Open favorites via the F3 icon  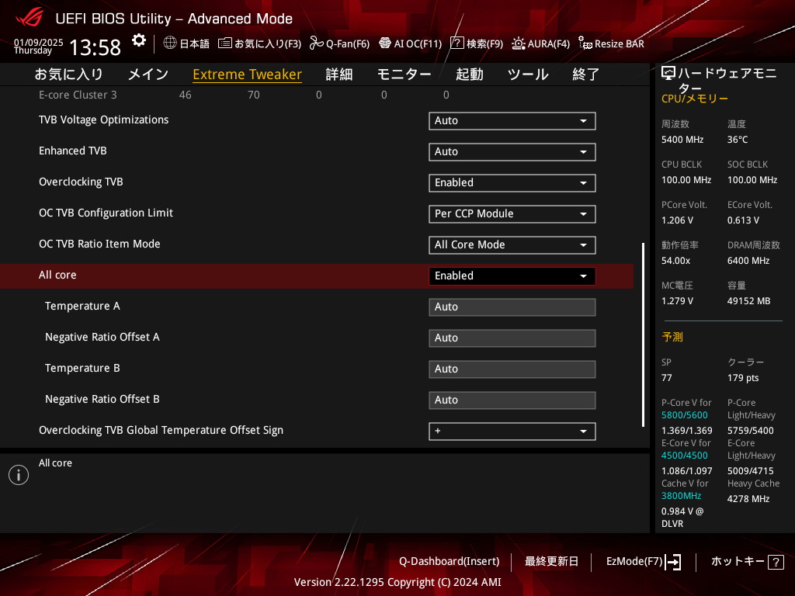point(225,43)
